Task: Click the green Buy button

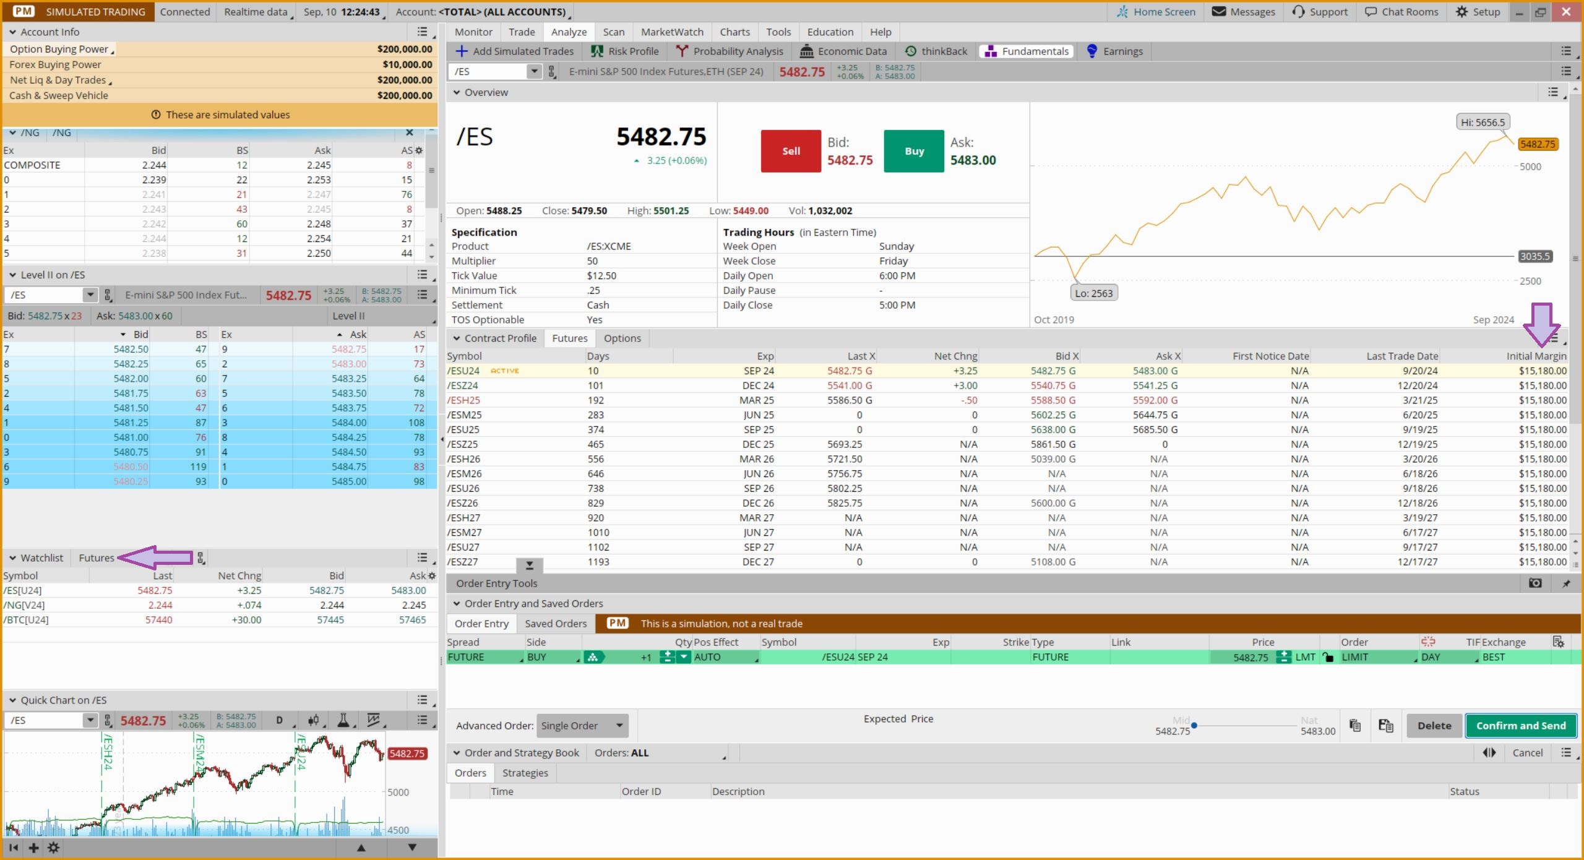Action: pos(914,151)
